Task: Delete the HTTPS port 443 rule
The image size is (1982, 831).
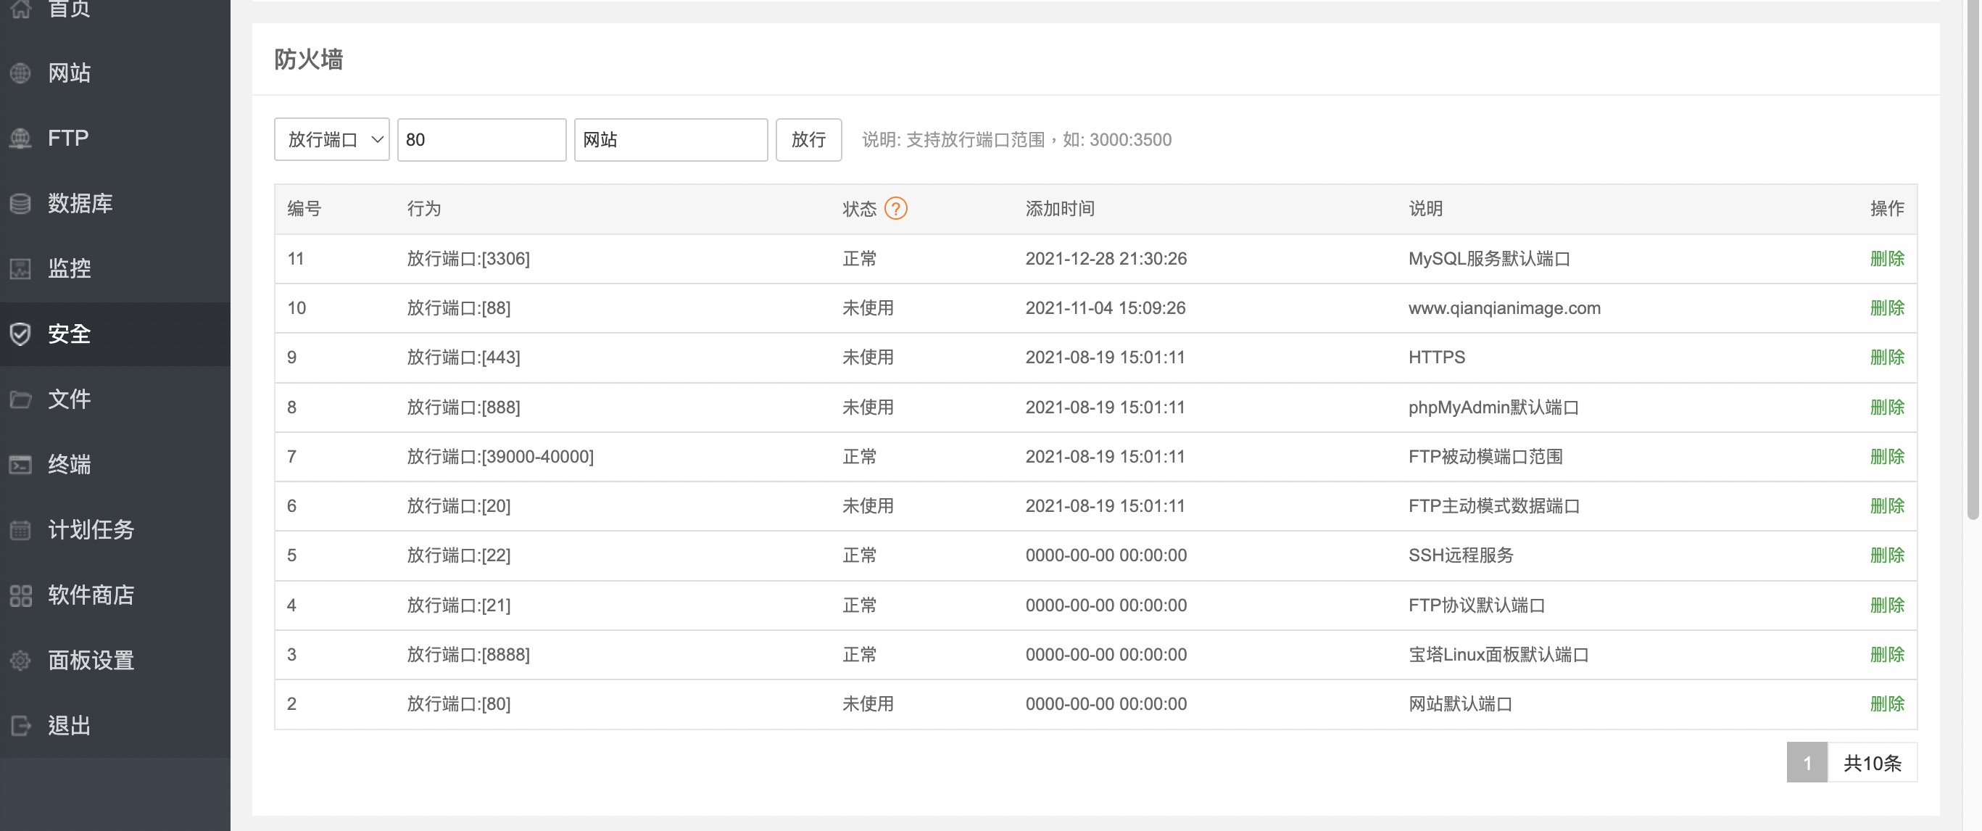Action: pos(1886,357)
